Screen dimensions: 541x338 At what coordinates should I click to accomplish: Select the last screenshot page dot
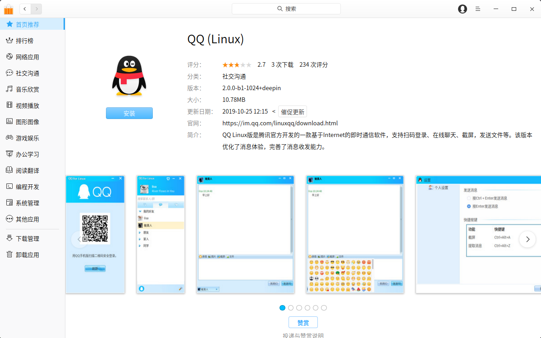pos(324,308)
